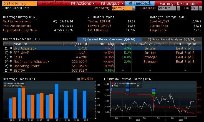
Task: Open Estimate Revision Charting (EEG) section
Action: pos(128,79)
